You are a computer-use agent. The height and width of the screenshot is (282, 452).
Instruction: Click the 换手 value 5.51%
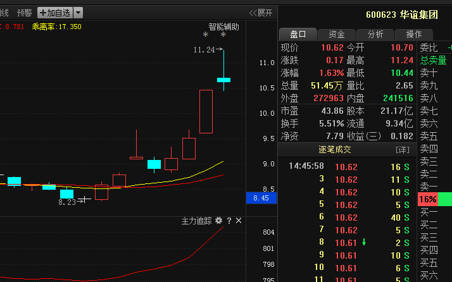332,123
